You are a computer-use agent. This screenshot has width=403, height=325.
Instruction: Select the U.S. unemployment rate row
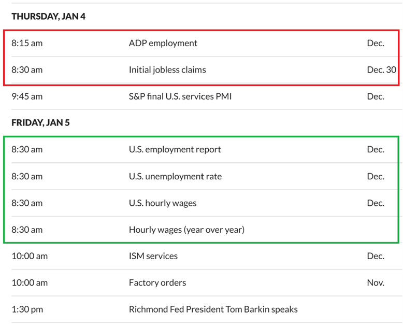pyautogui.click(x=175, y=176)
